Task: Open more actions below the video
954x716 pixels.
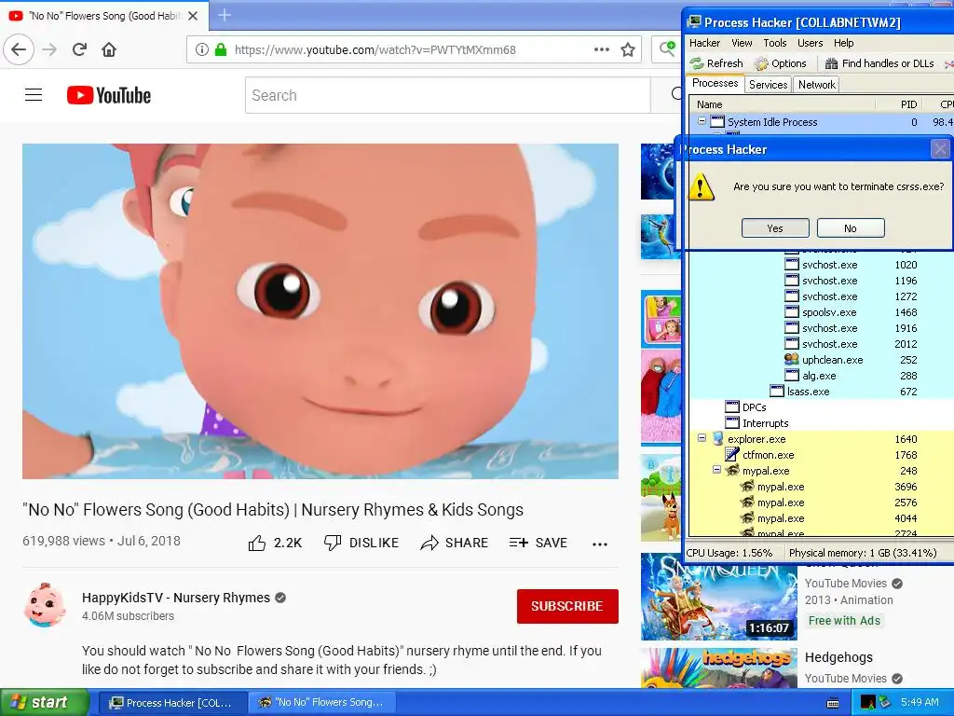Action: coord(600,544)
